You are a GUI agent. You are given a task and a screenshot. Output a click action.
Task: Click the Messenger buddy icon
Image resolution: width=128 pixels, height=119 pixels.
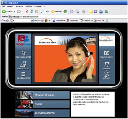[x=106, y=11]
